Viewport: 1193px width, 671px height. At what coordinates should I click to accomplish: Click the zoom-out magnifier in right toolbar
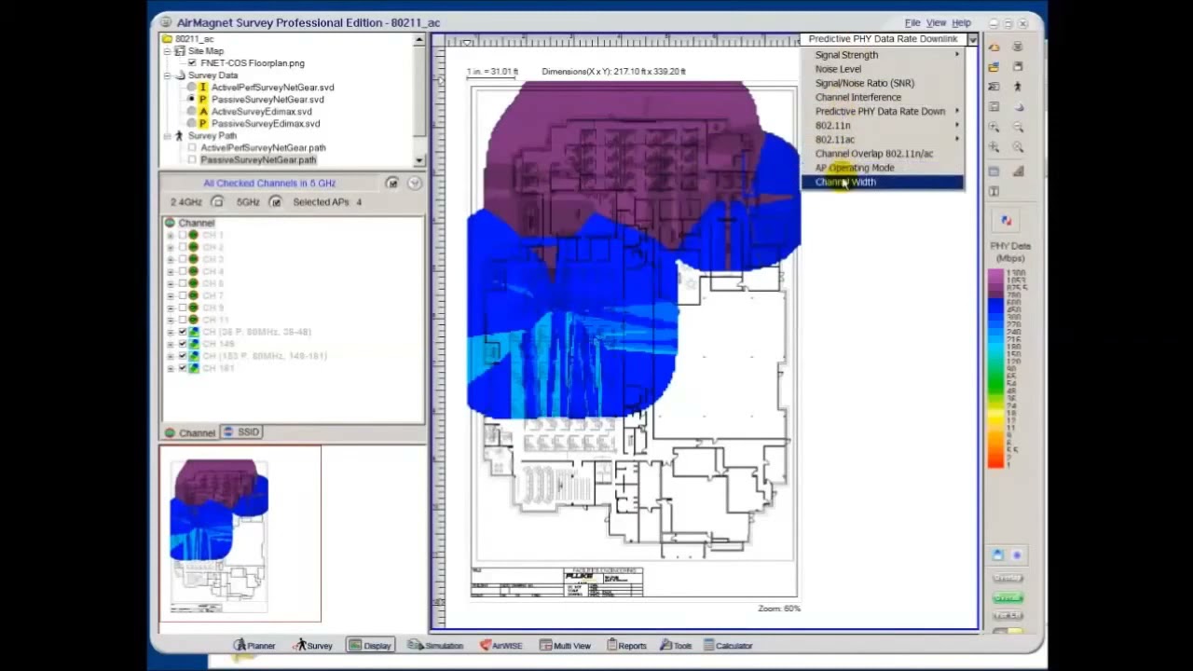[1018, 128]
